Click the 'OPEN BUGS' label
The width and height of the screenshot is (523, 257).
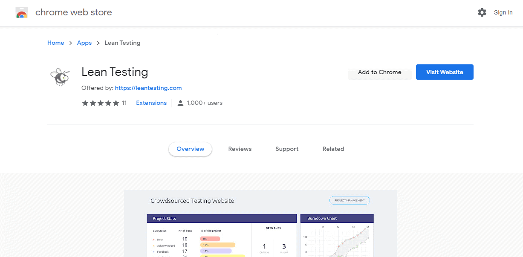click(274, 228)
